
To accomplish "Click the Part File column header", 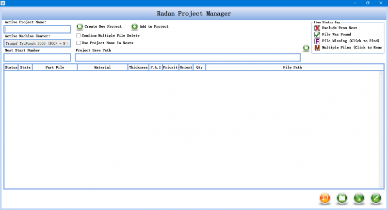I will [x=54, y=67].
